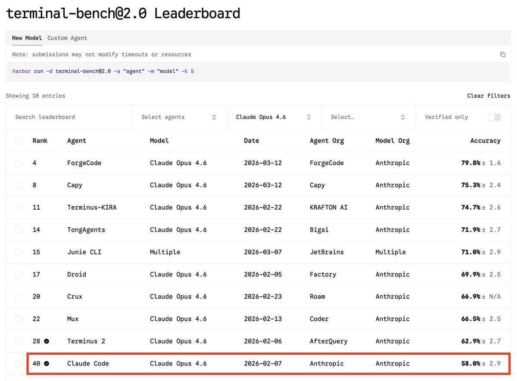This screenshot has width=517, height=381.
Task: Click the 66.9% ± N/A accuracy value
Action: click(x=481, y=297)
